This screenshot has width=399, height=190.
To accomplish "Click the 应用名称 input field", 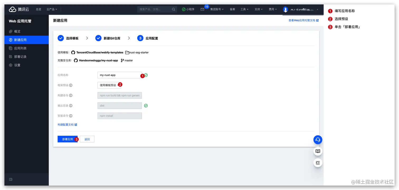I will coord(120,75).
